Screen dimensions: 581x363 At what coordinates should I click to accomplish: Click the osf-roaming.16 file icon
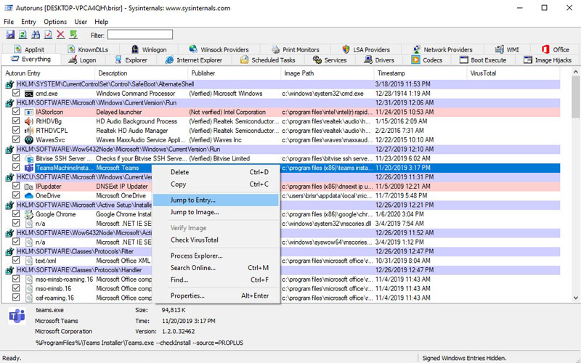coord(29,298)
